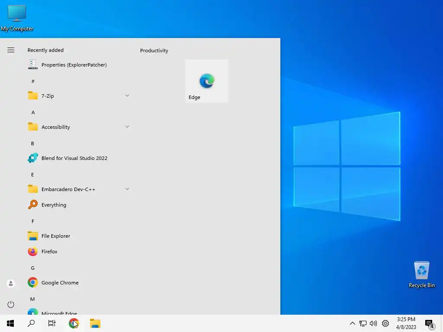Open File Explorer taskbar shortcut
The width and height of the screenshot is (443, 332).
tap(95, 323)
